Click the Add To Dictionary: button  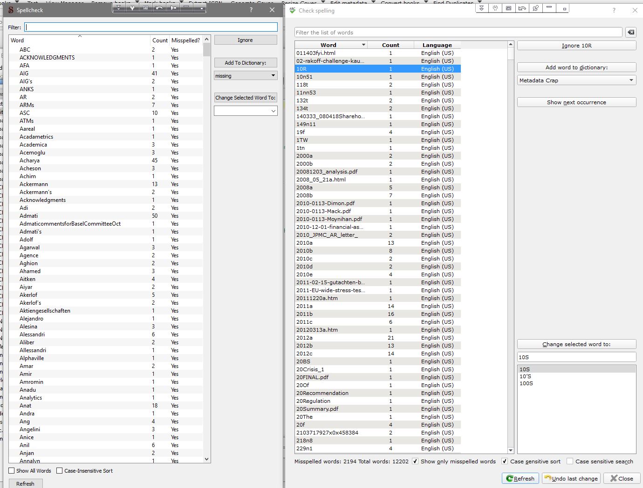tap(246, 63)
